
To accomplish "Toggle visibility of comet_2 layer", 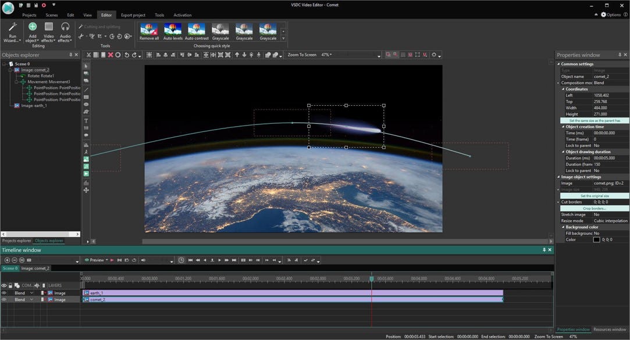I will 4,300.
